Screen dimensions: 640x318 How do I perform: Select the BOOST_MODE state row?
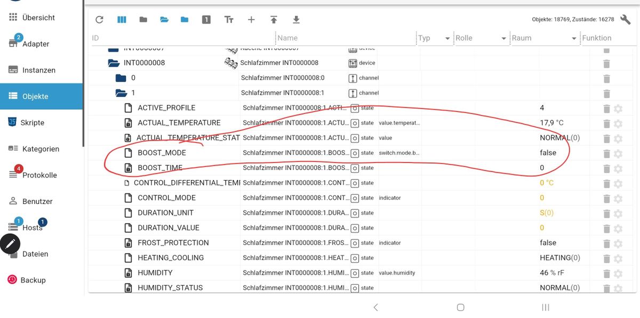359,153
